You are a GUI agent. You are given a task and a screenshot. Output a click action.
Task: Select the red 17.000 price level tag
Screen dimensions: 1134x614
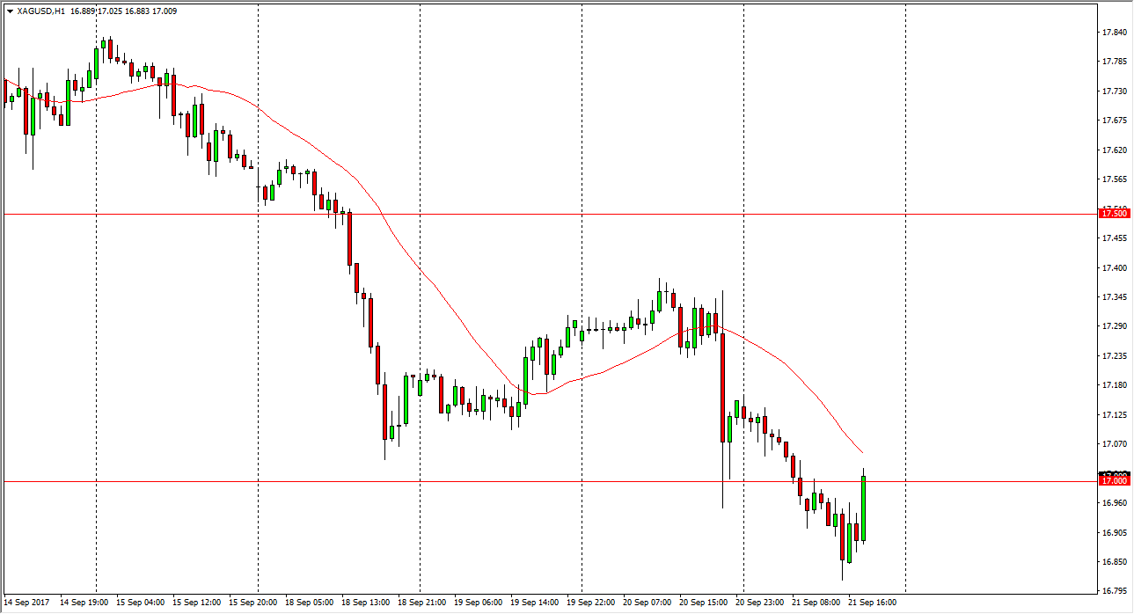point(1114,480)
